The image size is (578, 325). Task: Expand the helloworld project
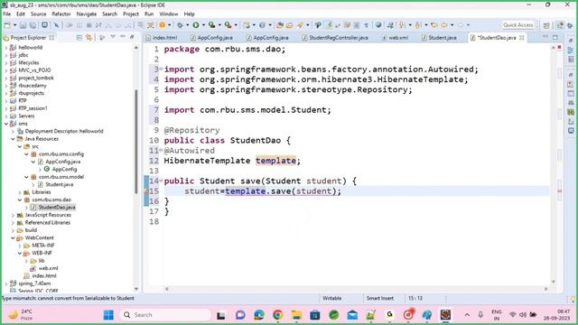click(6, 47)
